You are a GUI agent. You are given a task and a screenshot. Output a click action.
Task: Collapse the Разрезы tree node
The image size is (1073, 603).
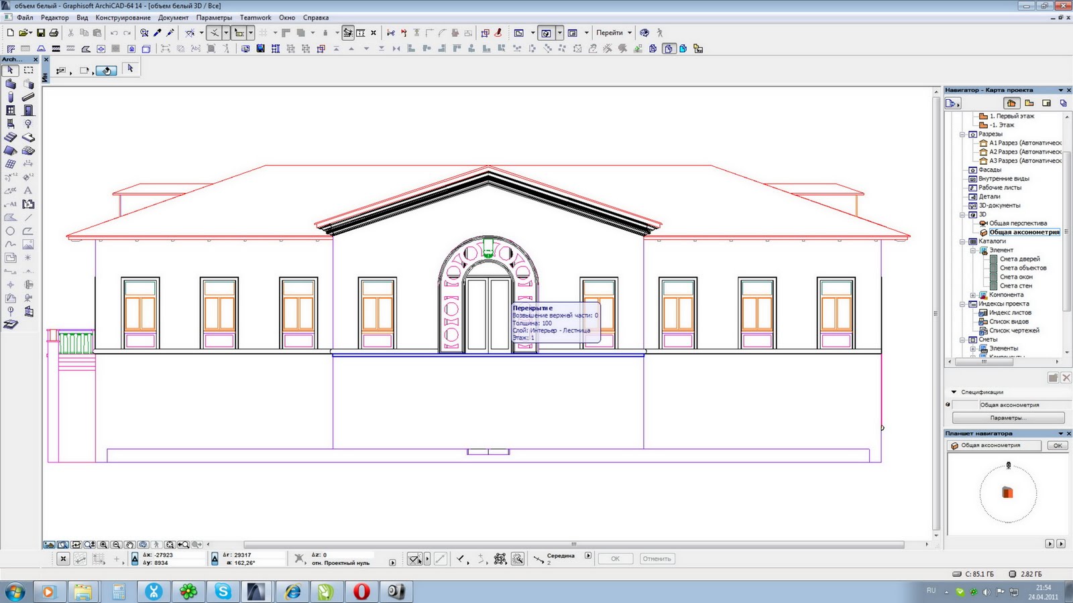point(962,134)
